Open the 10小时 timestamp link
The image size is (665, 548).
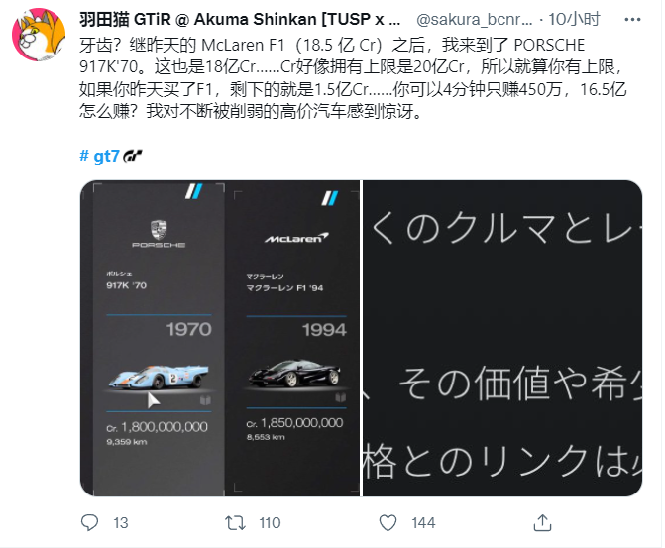[x=574, y=20]
